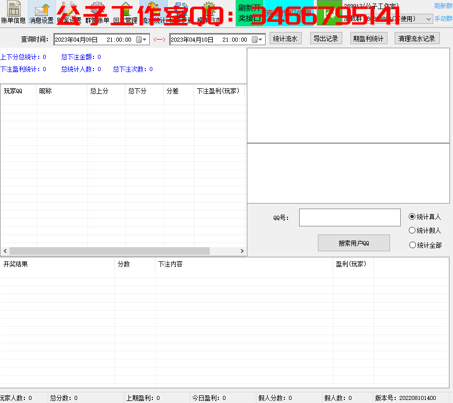
Task: Click the 开奖结果 column header
Action: (57, 264)
